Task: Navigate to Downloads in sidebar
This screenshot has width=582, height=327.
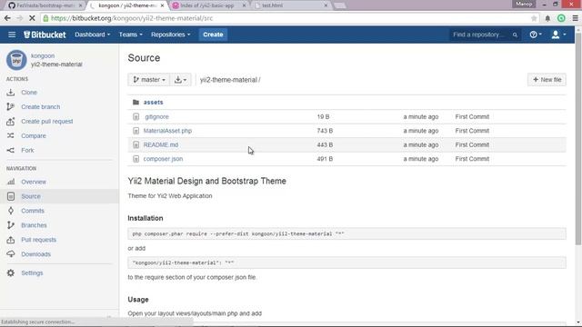Action: coord(35,254)
